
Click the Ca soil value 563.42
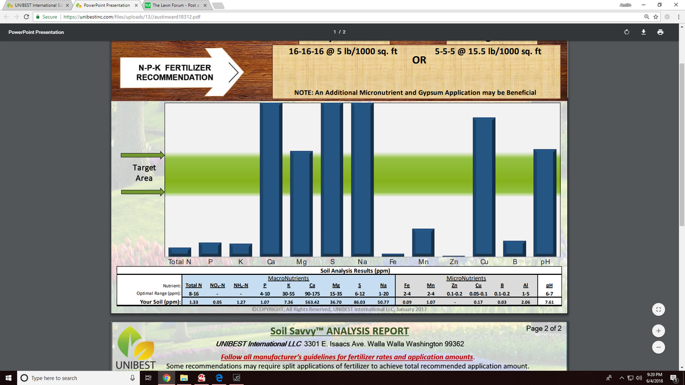pyautogui.click(x=312, y=302)
